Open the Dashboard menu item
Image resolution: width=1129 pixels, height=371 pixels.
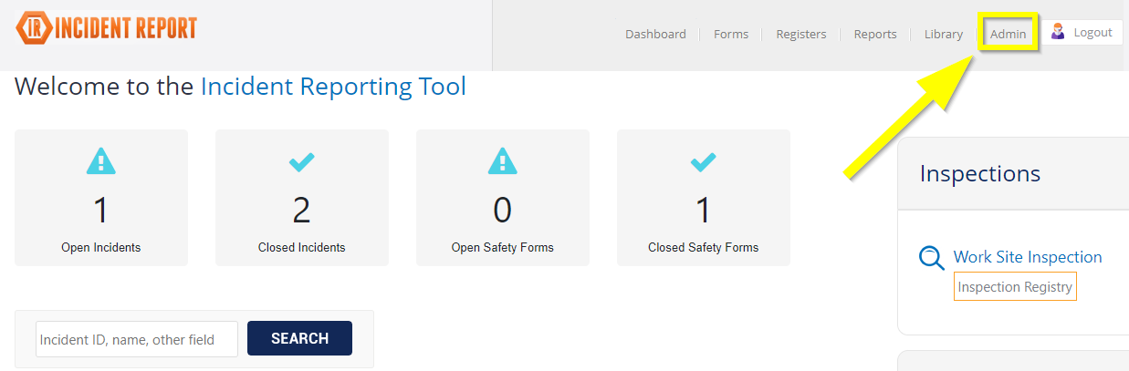click(655, 35)
